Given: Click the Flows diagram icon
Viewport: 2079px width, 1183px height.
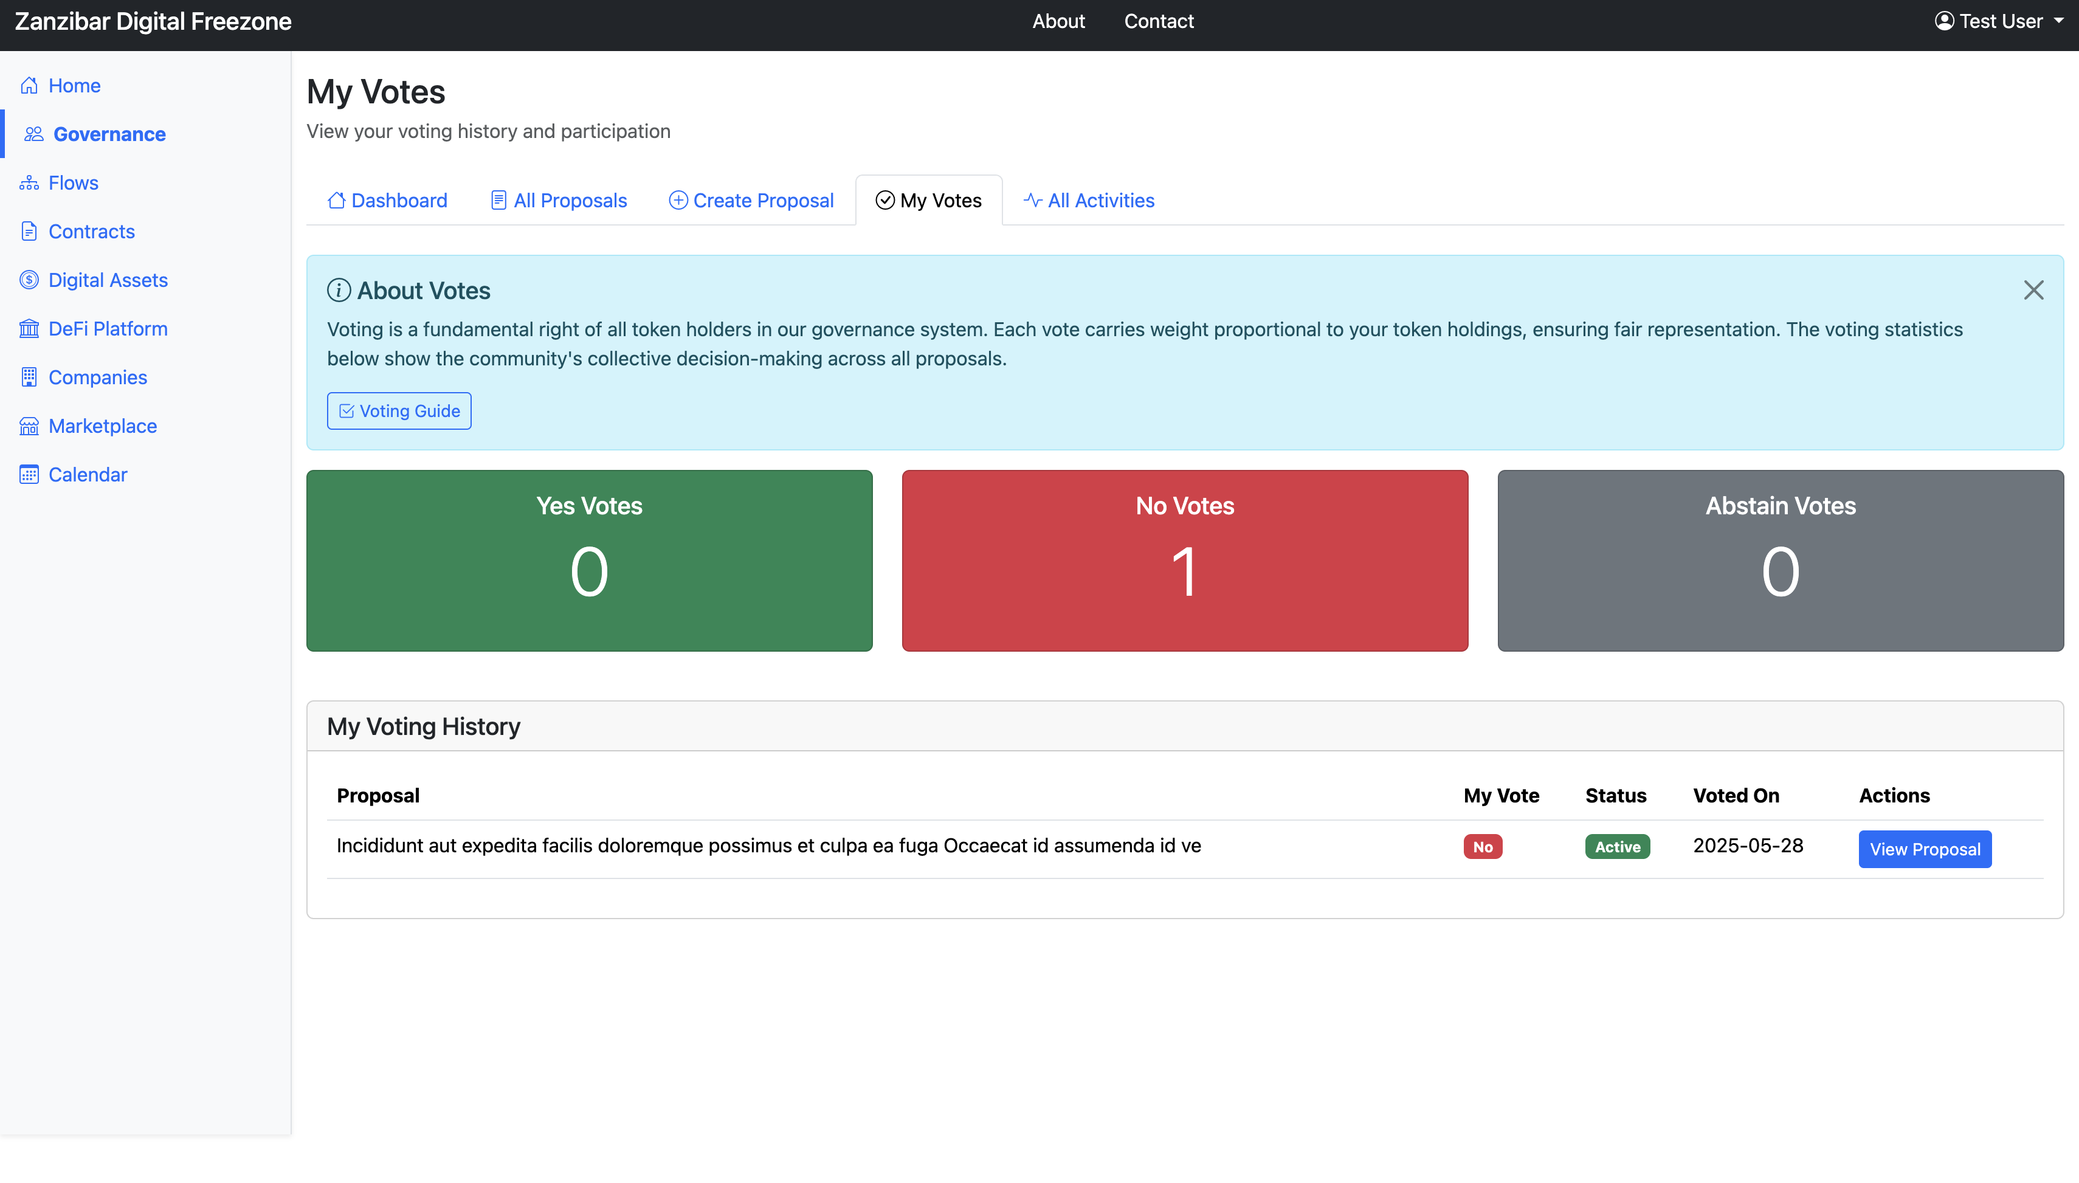Looking at the screenshot, I should (x=29, y=183).
